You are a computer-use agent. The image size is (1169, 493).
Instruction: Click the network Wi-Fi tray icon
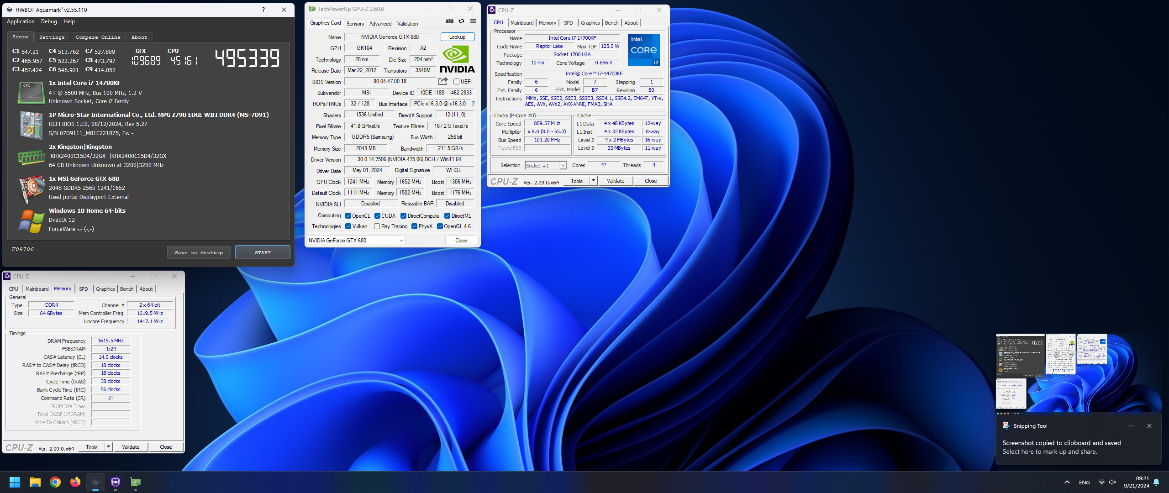pos(1102,482)
